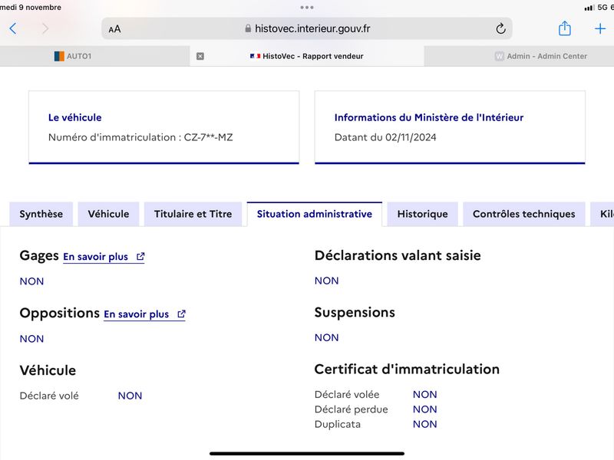Select the Situation administrative tab
Viewport: 614px width, 460px height.
coord(315,214)
